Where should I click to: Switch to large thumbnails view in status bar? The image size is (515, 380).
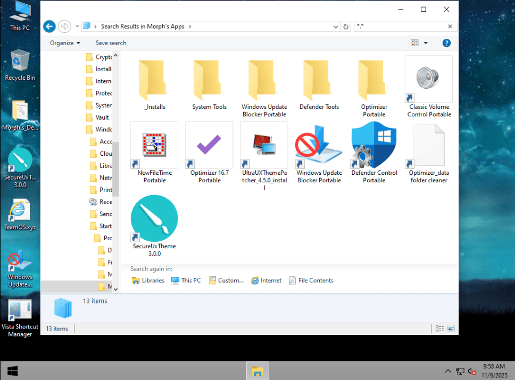451,328
